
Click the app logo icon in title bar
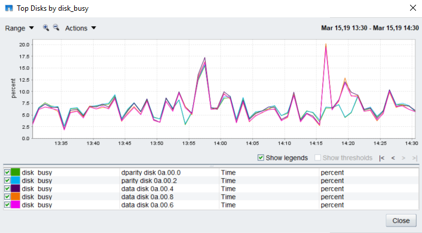click(9, 8)
